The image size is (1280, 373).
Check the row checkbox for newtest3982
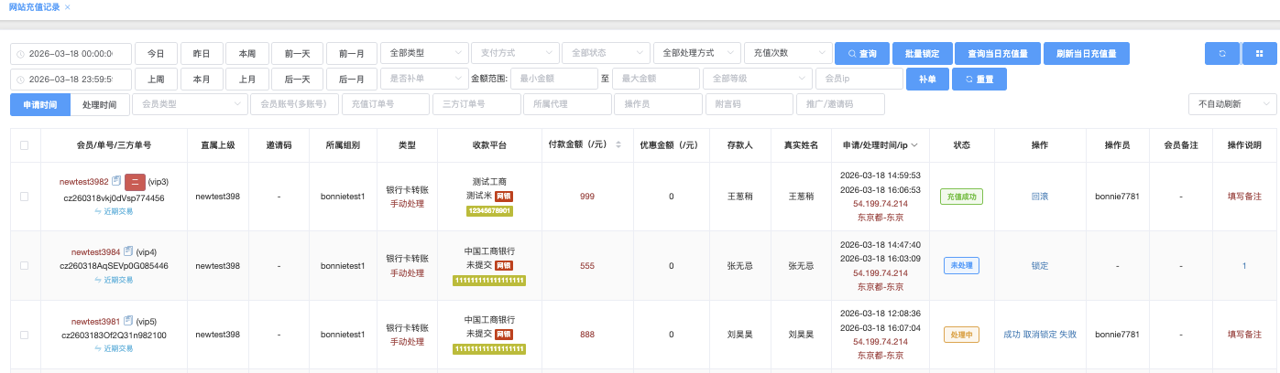coord(24,197)
